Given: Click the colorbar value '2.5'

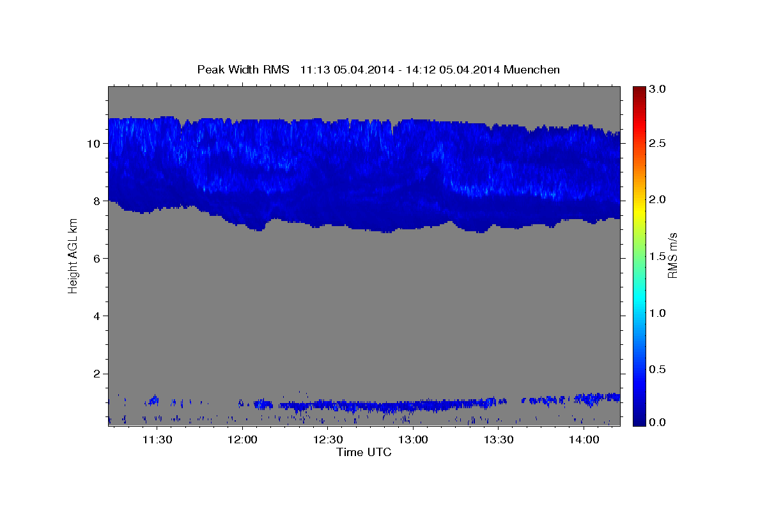Looking at the screenshot, I should pos(657,143).
